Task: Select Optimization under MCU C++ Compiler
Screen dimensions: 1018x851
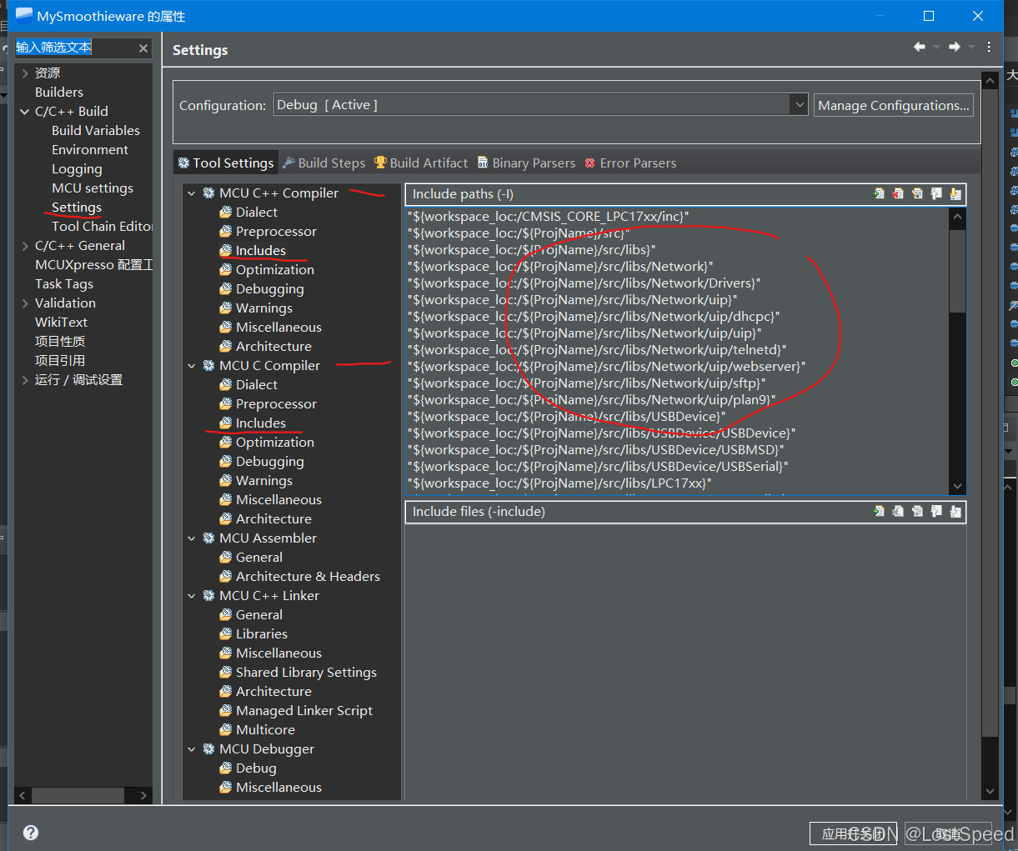Action: coord(274,270)
